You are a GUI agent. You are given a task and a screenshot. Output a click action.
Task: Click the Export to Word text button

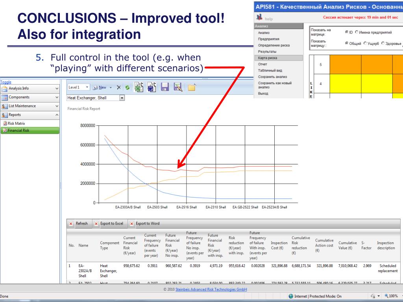pos(148,223)
